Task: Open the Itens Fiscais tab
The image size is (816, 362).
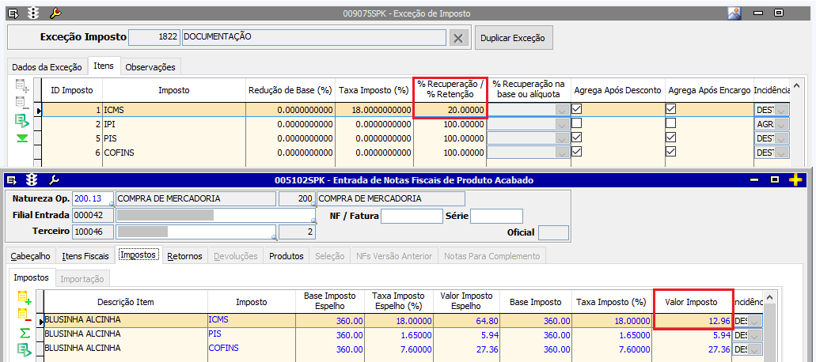Action: pyautogui.click(x=85, y=256)
